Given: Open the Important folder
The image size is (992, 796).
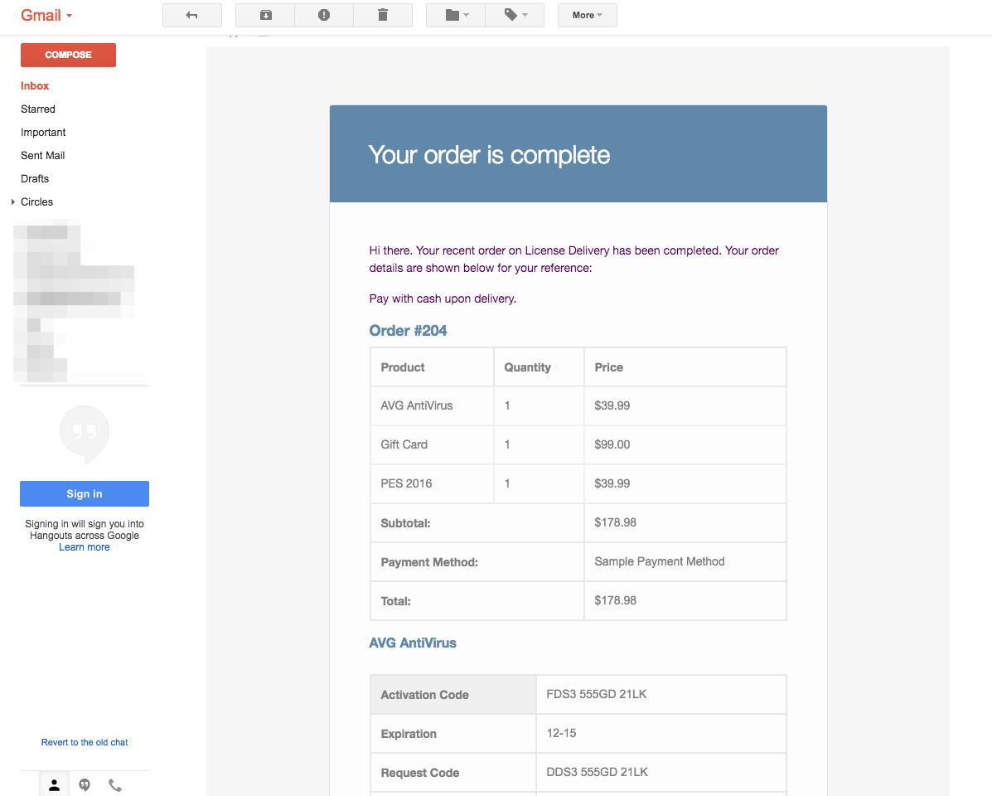Looking at the screenshot, I should click(43, 132).
